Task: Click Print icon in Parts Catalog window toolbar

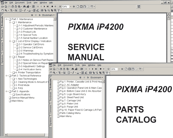Action: pyautogui.click(x=61, y=69)
